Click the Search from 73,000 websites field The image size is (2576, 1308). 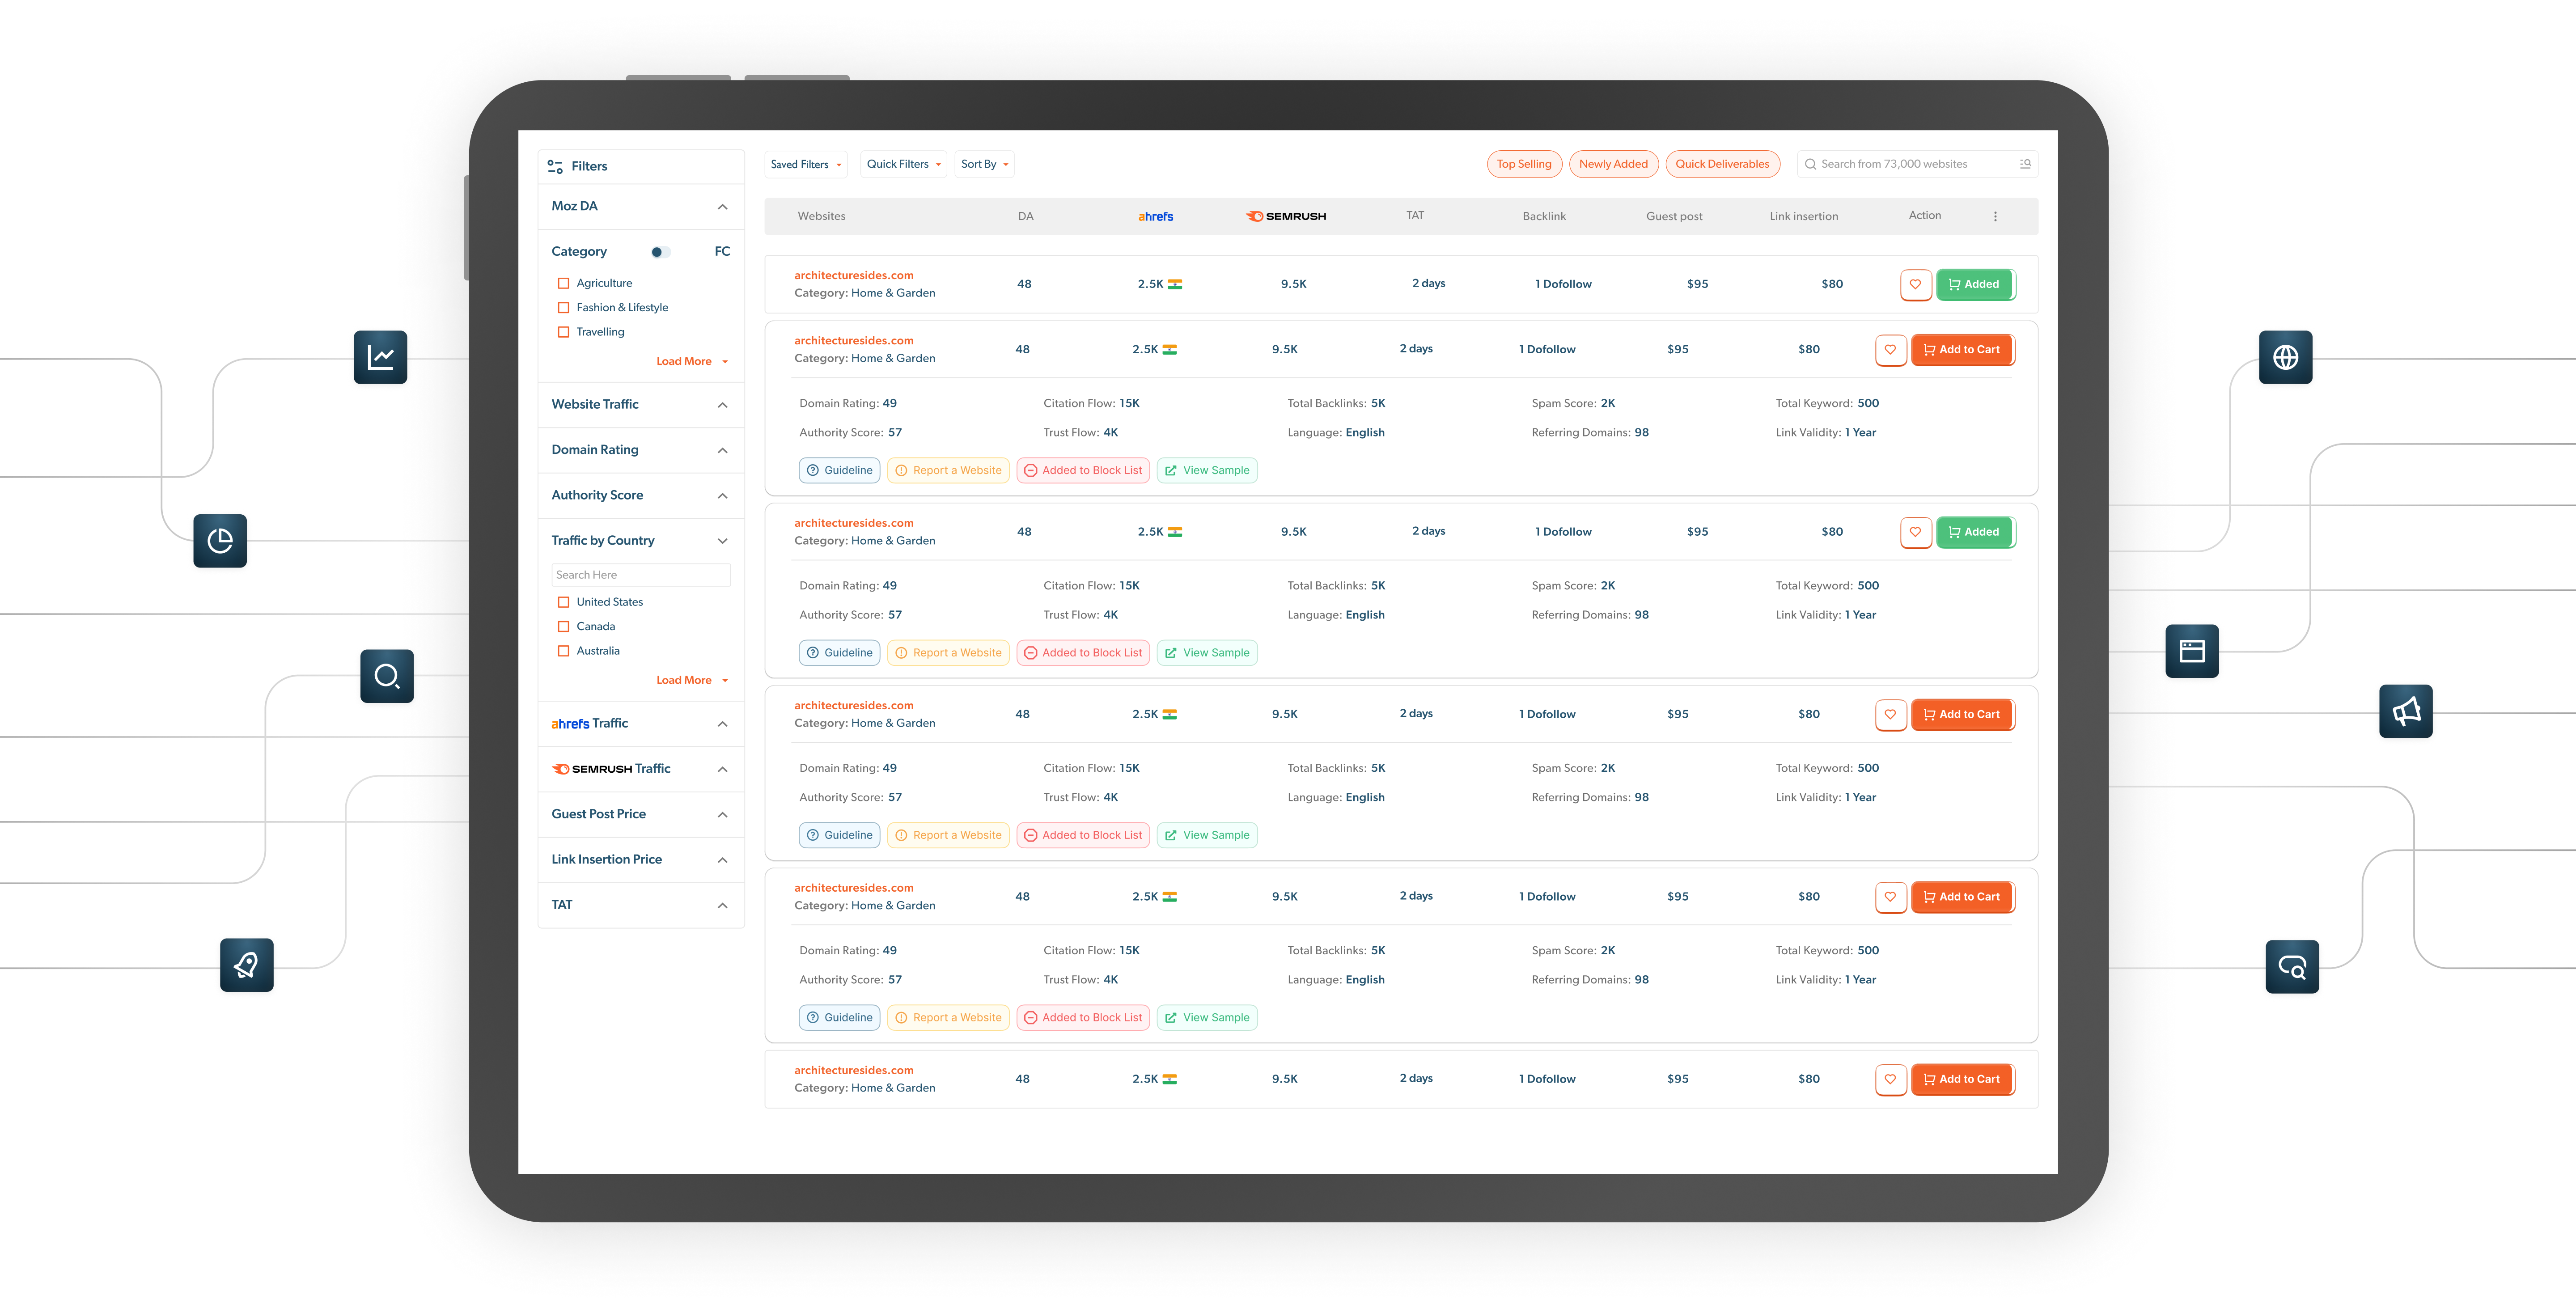tap(1917, 164)
